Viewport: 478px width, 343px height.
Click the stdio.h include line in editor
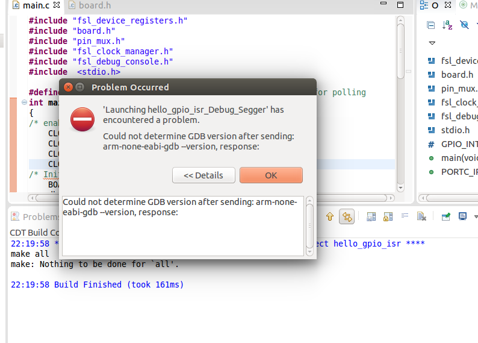(x=75, y=72)
